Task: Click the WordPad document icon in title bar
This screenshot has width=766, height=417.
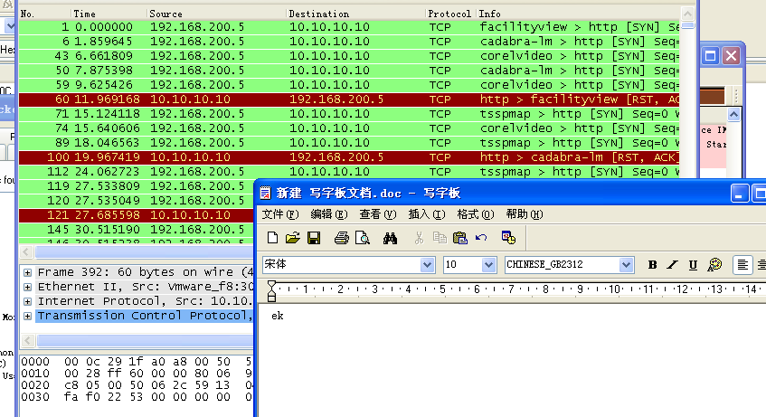Action: [265, 193]
